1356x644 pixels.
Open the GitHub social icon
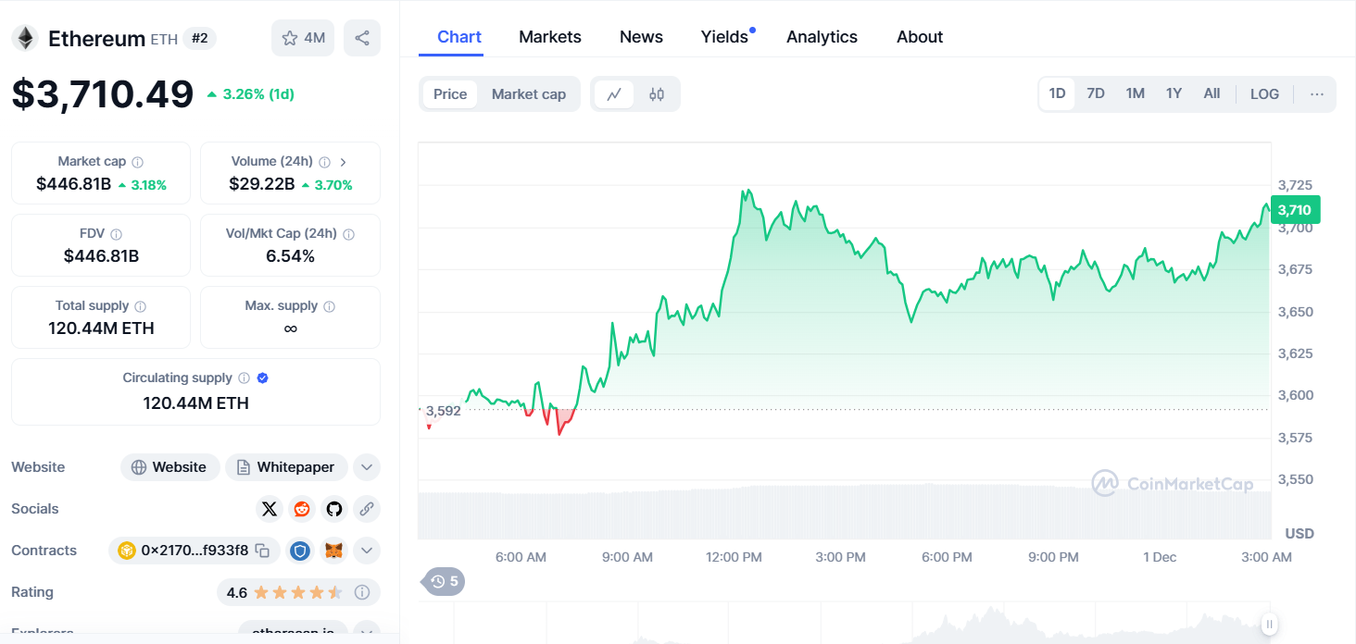coord(334,509)
